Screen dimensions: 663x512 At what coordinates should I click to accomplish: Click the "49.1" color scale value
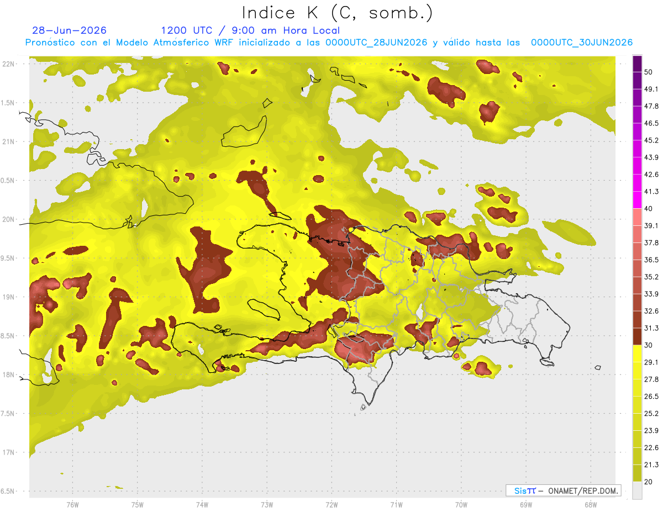coord(651,89)
